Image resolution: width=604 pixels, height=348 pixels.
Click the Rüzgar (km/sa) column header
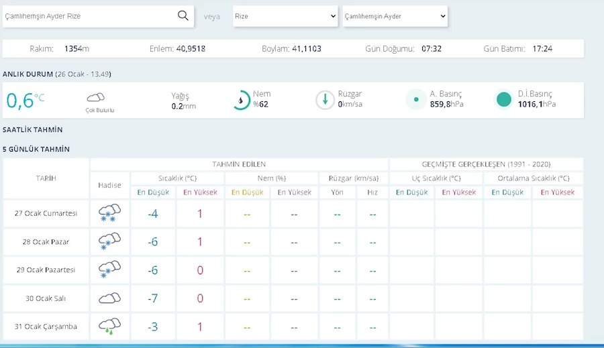[x=354, y=178]
